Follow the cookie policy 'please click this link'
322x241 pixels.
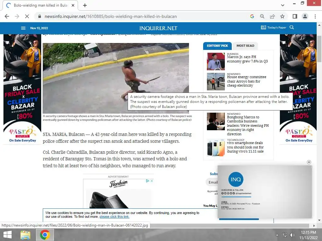click(x=114, y=217)
